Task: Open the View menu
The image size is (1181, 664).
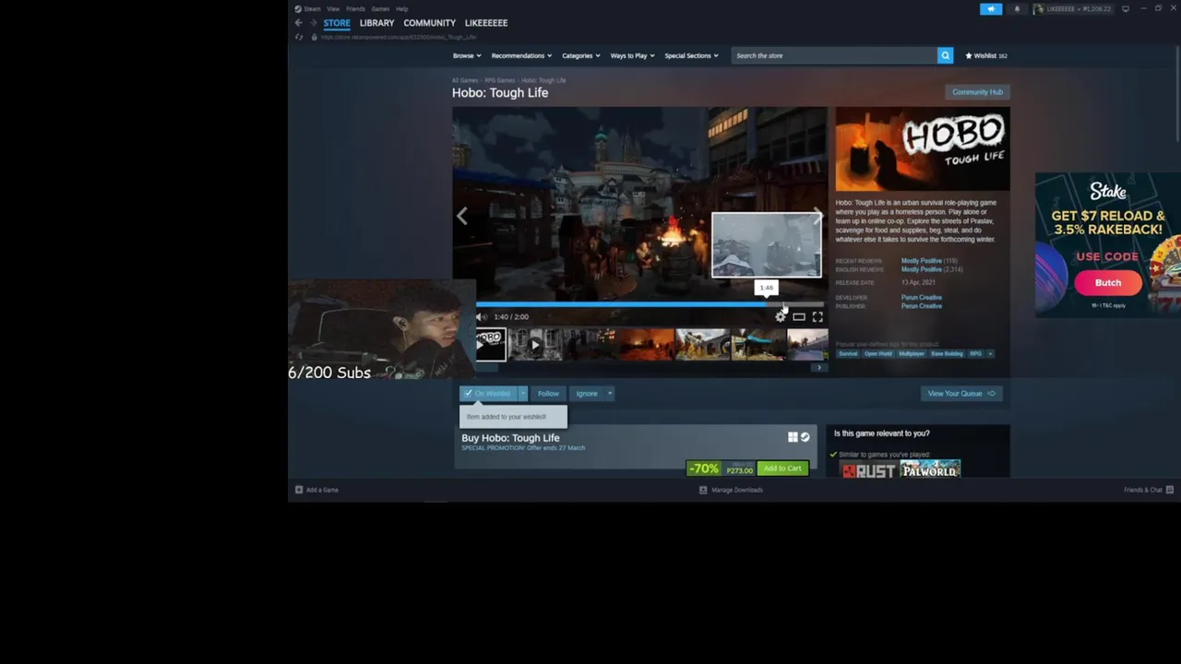Action: coord(333,9)
